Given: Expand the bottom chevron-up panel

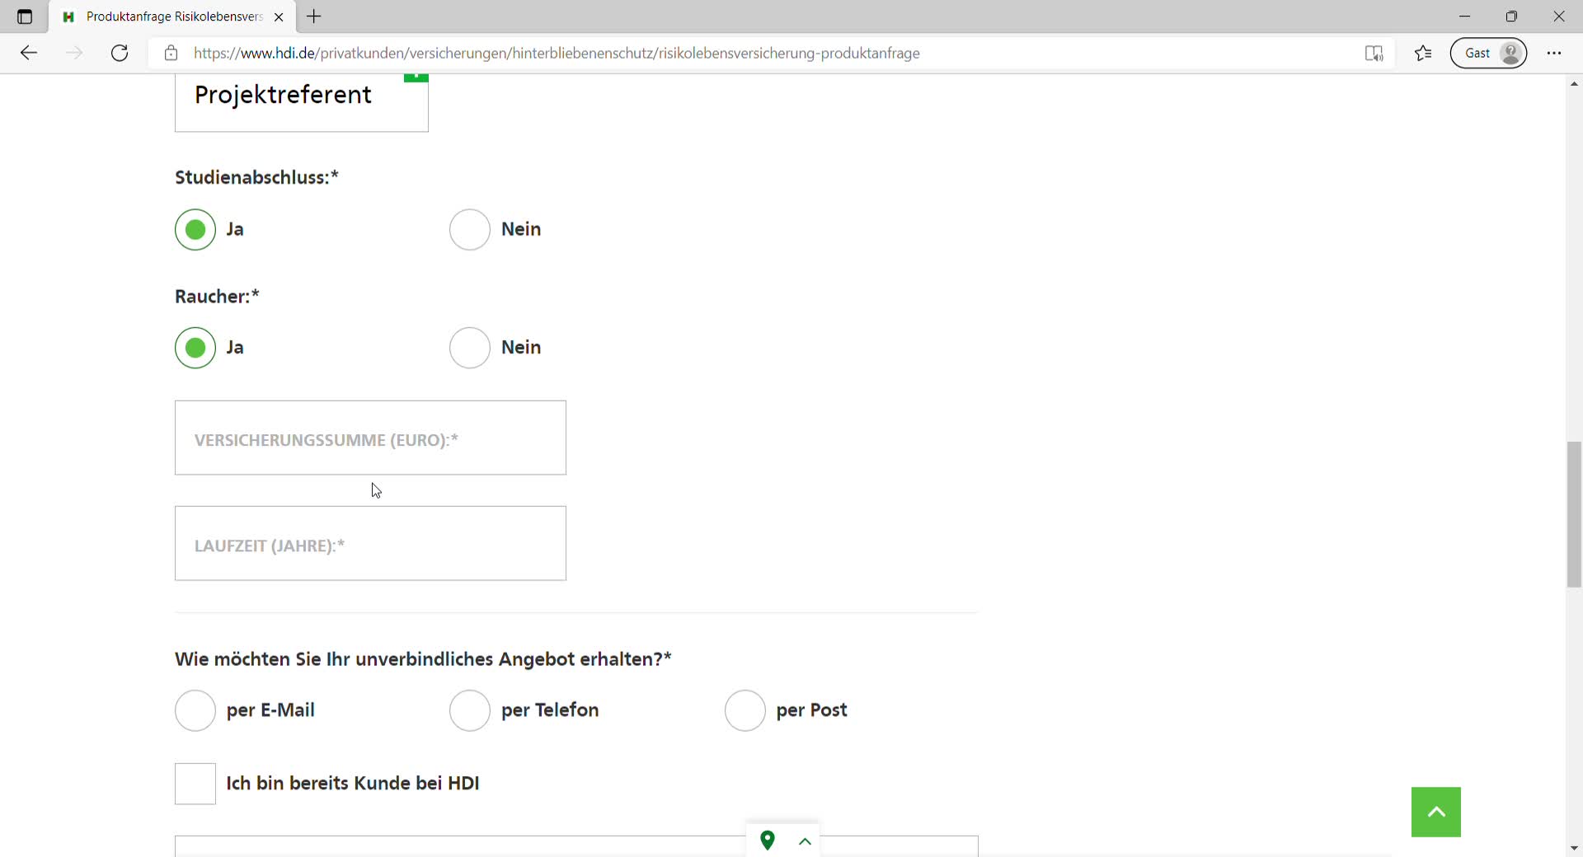Looking at the screenshot, I should (806, 841).
